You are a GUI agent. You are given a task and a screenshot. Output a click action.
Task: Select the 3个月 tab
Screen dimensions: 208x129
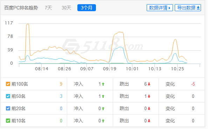[x=86, y=8]
